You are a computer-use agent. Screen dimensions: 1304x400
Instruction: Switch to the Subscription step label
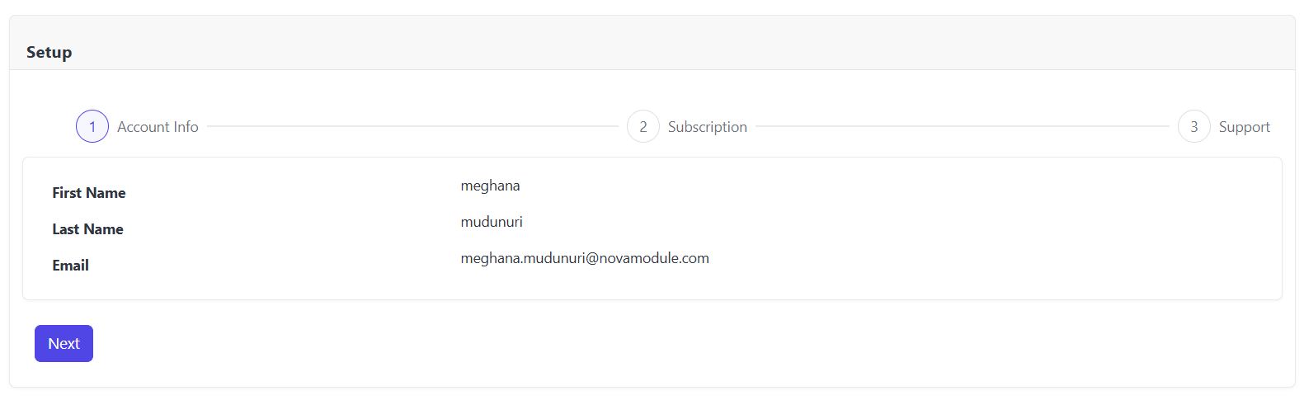click(707, 127)
